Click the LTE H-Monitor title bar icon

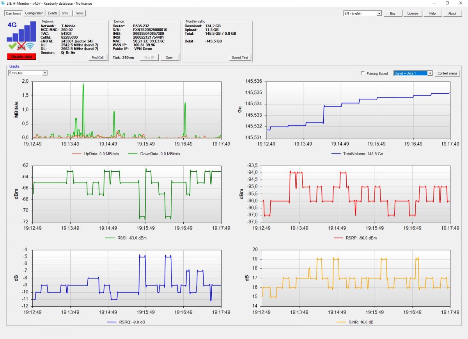(x=3, y=3)
